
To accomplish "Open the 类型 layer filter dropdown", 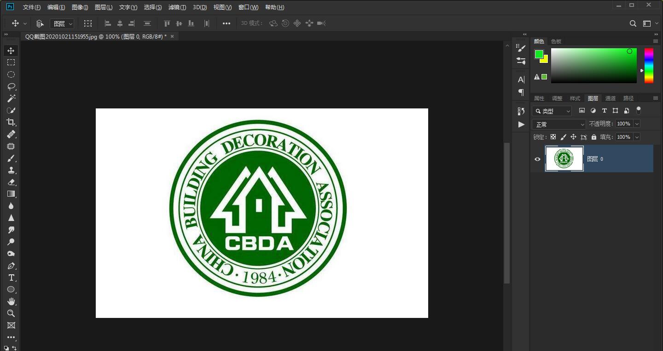I will tap(552, 111).
